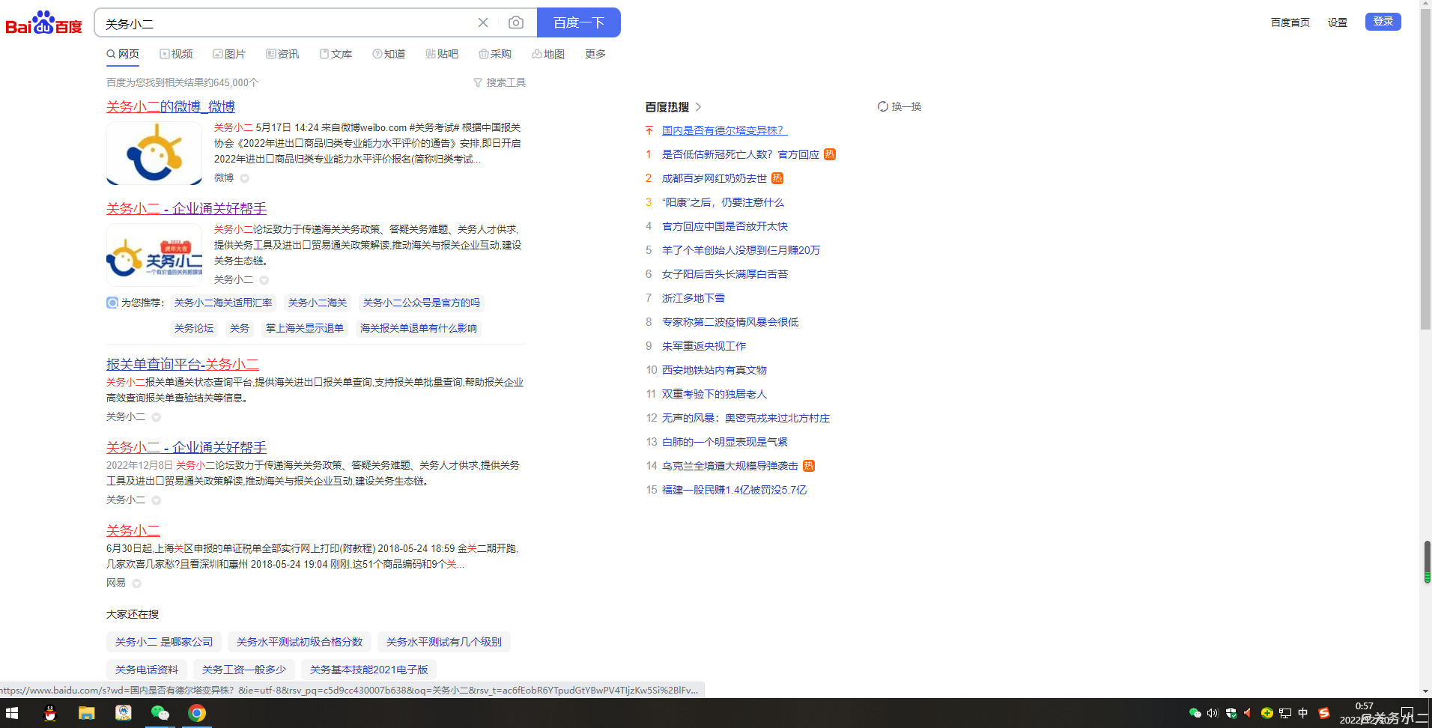Click suggestion 关务工资一般多少

click(x=244, y=670)
